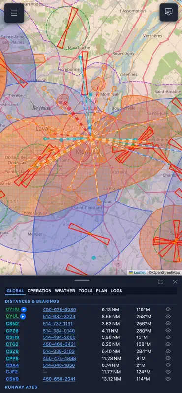Select the LOGS tab
182x393 pixels.
pyautogui.click(x=116, y=291)
